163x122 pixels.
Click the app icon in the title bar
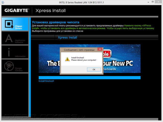(x=3, y=2)
